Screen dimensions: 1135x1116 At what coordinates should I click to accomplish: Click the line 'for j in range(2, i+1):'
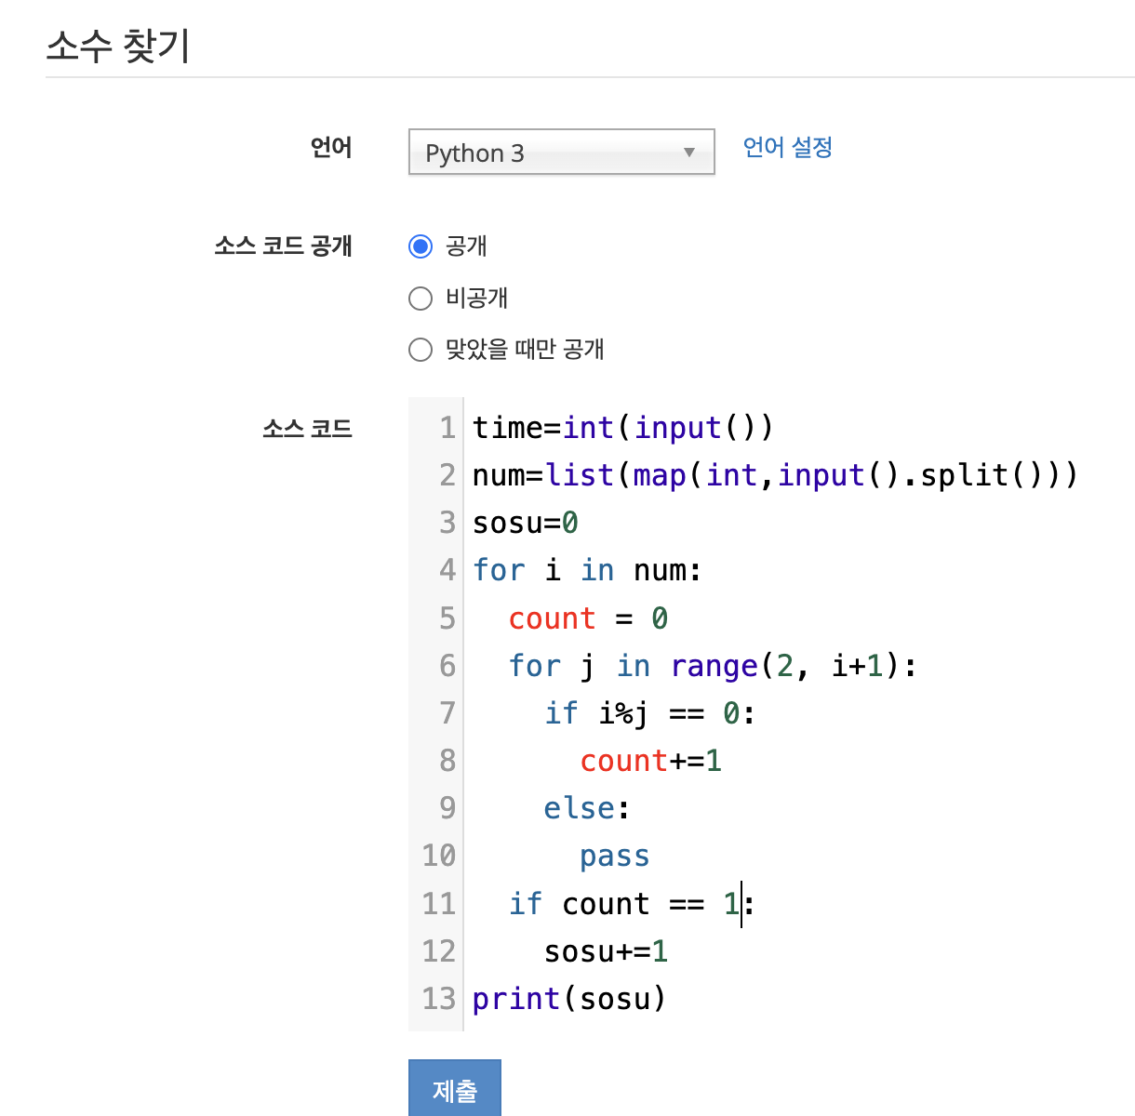click(713, 666)
